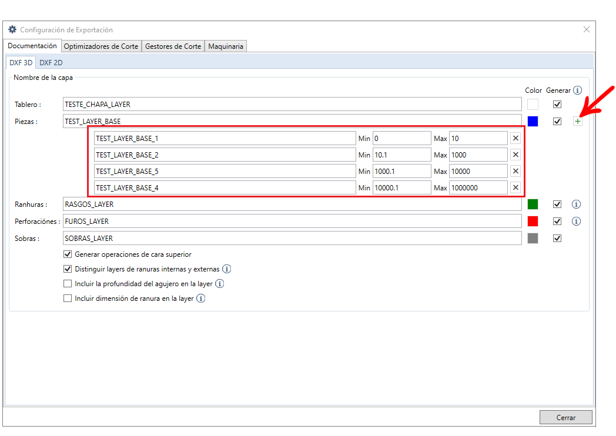Open the DXF 2D sub-tab
This screenshot has height=436, width=616.
point(51,63)
